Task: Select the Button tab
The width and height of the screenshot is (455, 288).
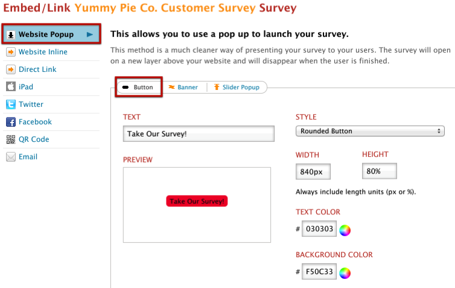Action: (x=139, y=88)
